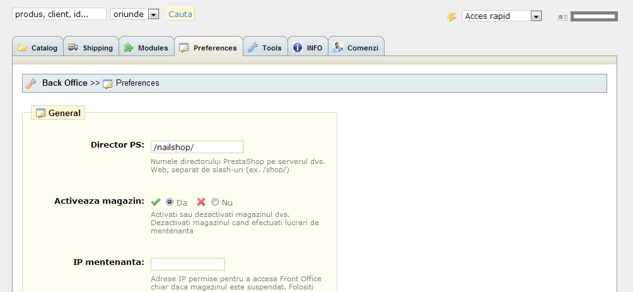Viewport: 633px width, 292px height.
Task: Select Nu to disable the shop
Action: pyautogui.click(x=215, y=202)
